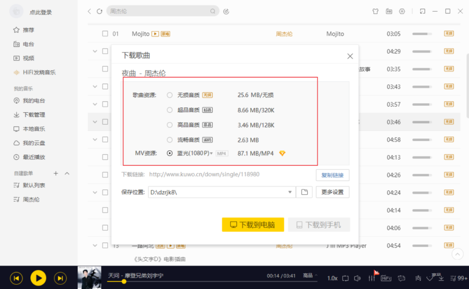Click the refresh icon beside the search box
The image size is (469, 289).
tap(99, 11)
